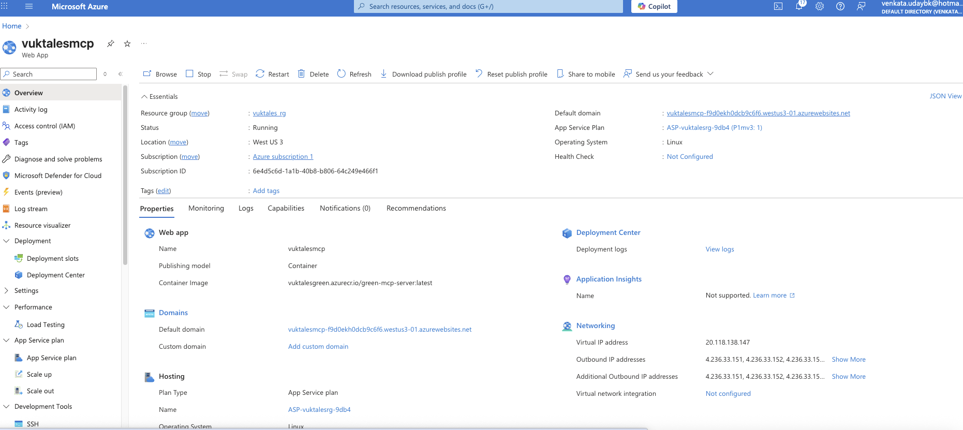Image resolution: width=963 pixels, height=430 pixels.
Task: Click the Stop button in toolbar
Action: [x=198, y=74]
